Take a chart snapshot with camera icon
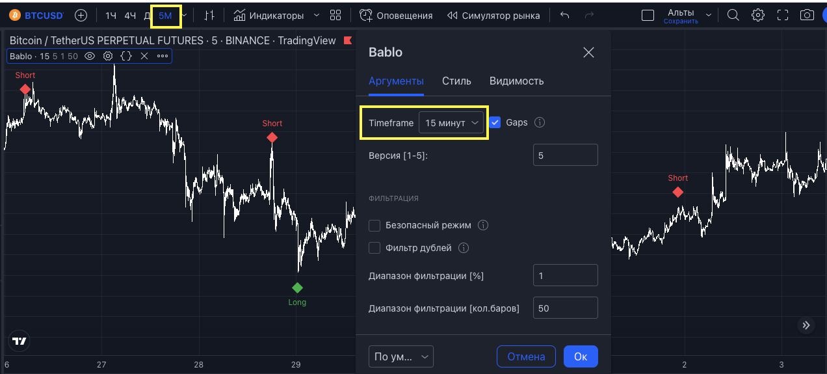The image size is (827, 374). tap(807, 16)
